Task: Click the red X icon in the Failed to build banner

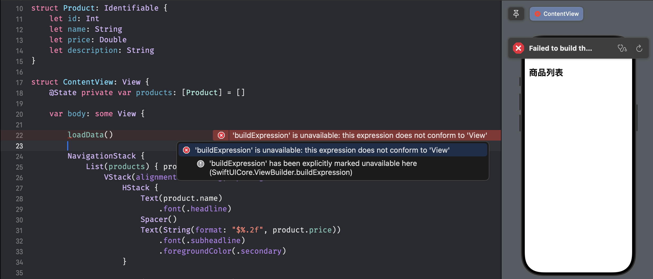Action: [x=518, y=48]
